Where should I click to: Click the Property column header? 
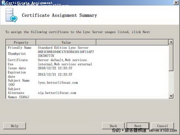pyautogui.click(x=21, y=42)
